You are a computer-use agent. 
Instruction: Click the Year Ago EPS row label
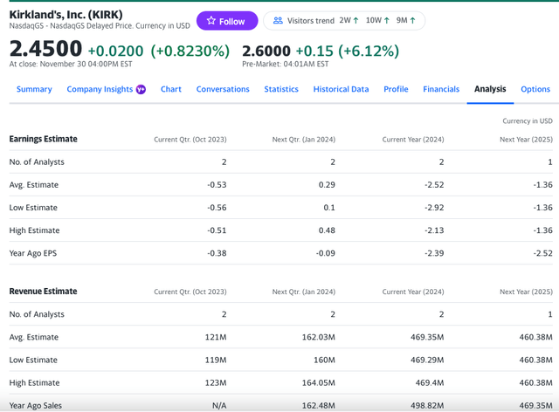pos(33,253)
